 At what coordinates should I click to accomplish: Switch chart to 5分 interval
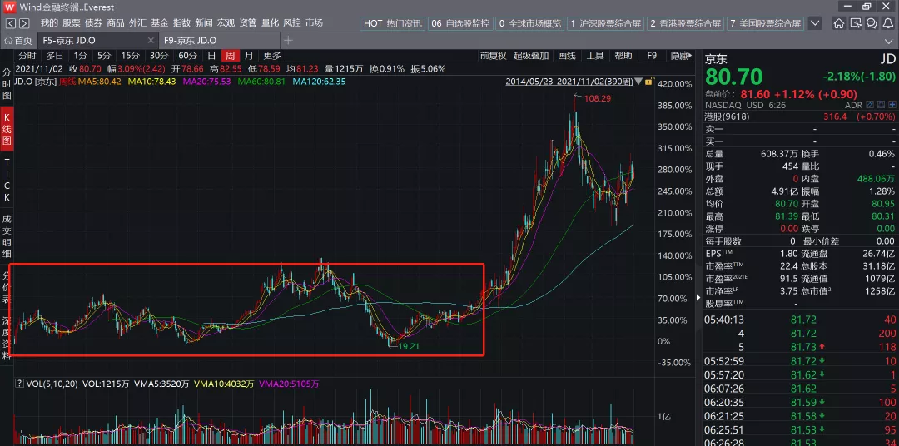coord(104,56)
